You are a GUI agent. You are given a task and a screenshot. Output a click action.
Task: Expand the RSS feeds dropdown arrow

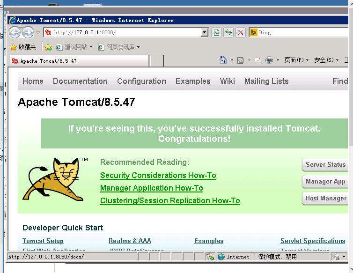coord(249,60)
